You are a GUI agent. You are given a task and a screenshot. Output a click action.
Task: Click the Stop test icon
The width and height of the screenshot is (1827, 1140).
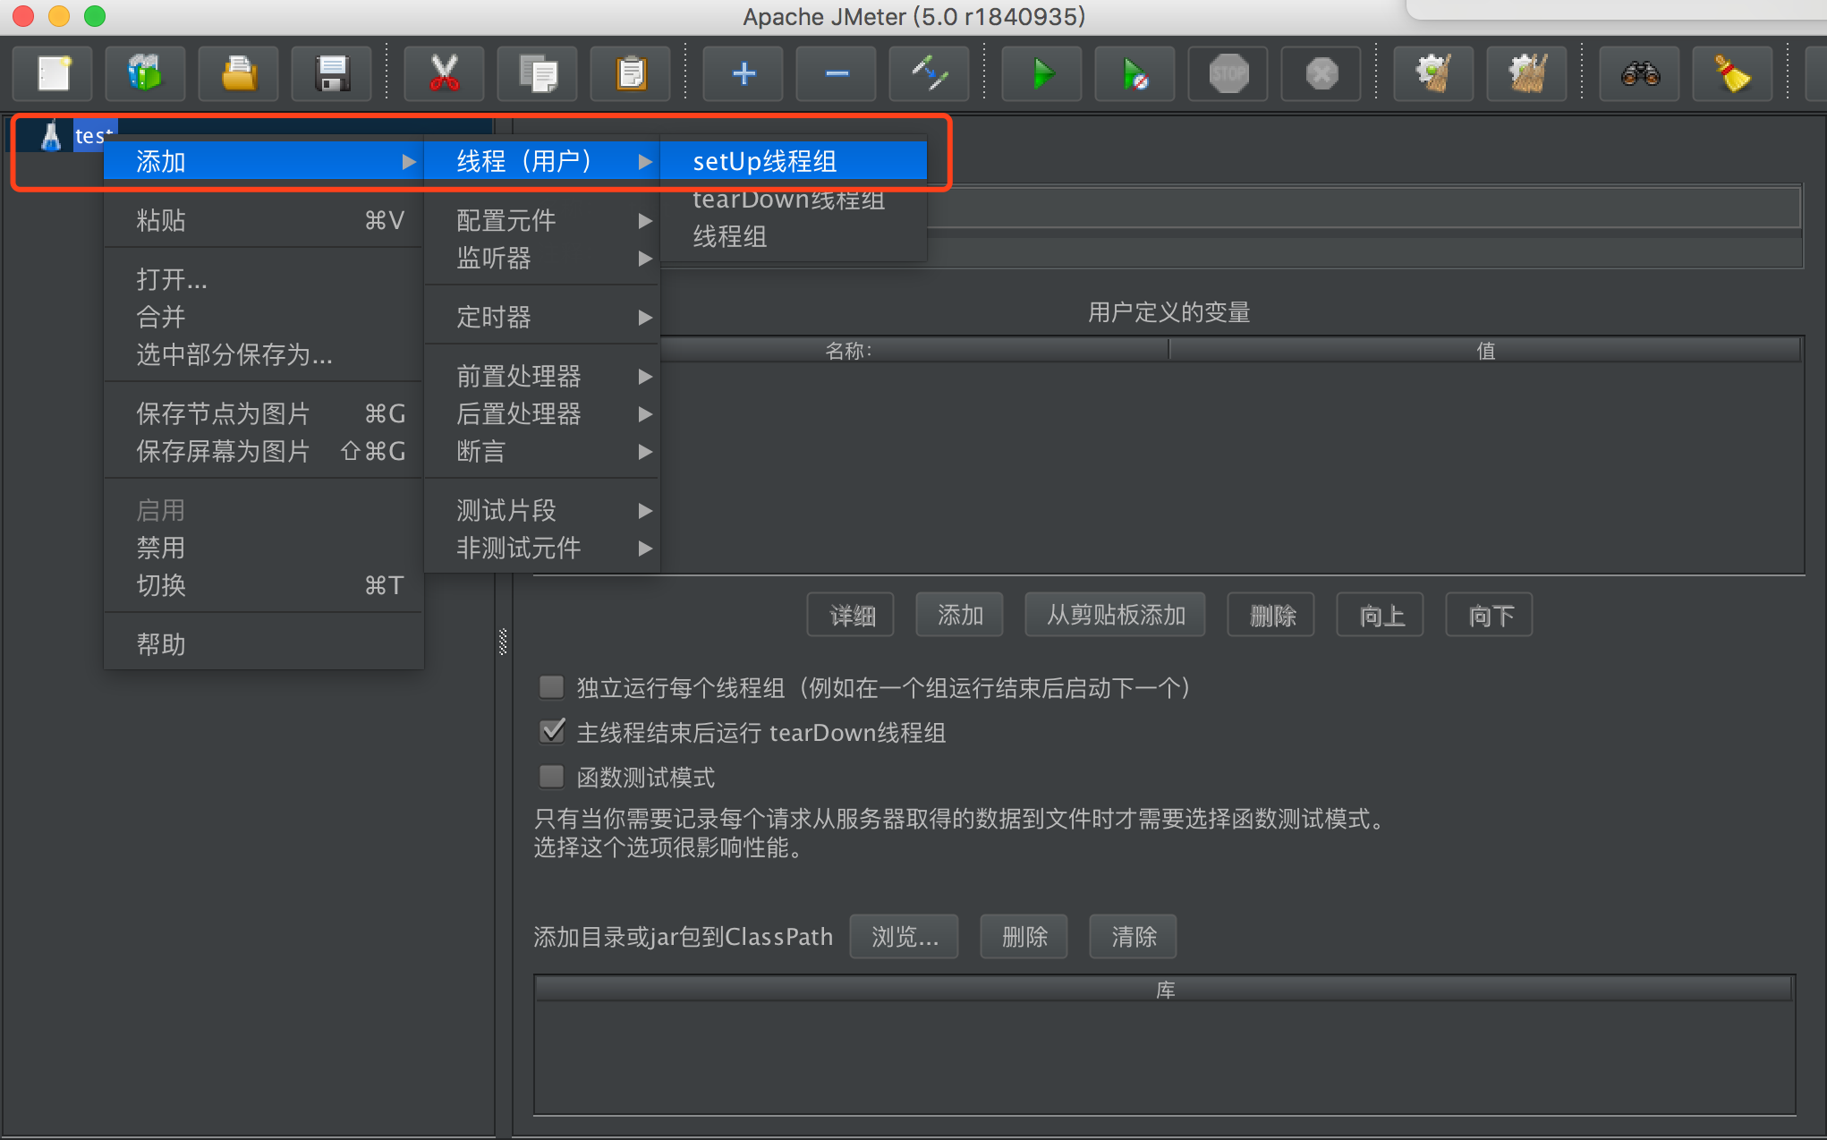pos(1228,73)
